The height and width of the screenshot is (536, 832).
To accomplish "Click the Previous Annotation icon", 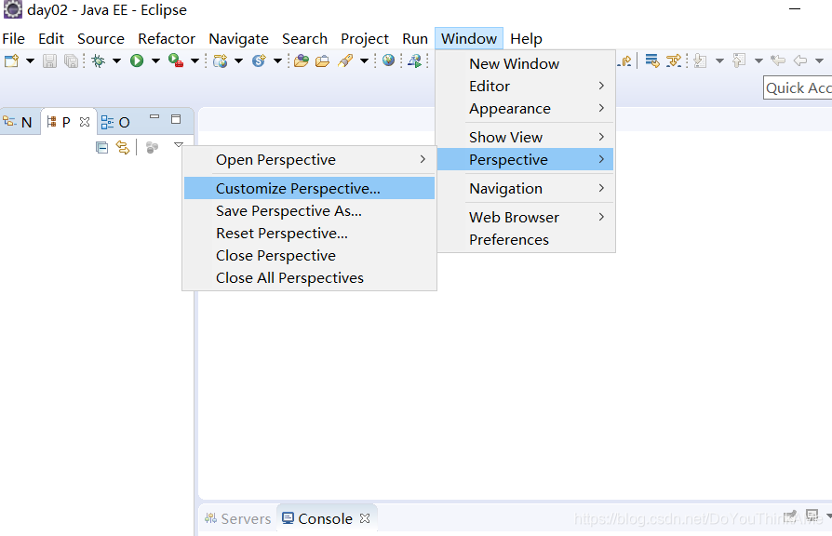I will click(739, 61).
